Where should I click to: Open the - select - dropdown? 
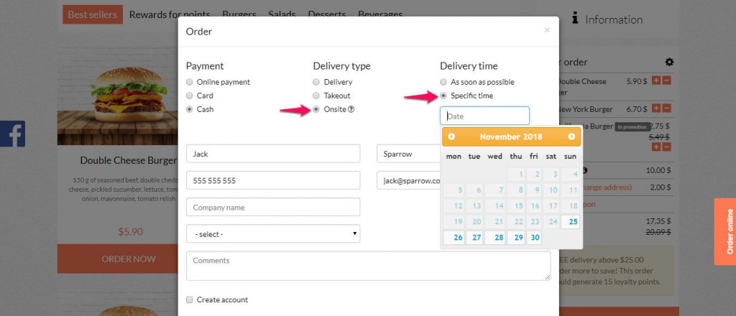(x=273, y=233)
